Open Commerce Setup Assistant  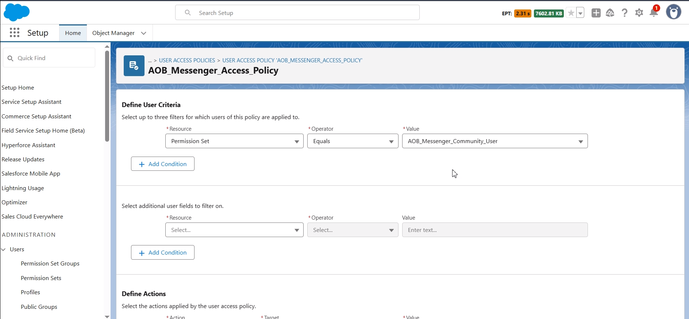(x=36, y=117)
